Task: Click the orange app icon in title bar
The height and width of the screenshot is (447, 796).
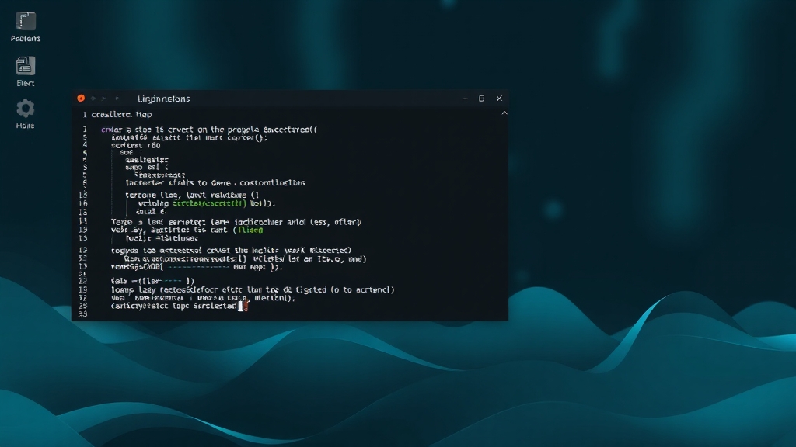Action: pyautogui.click(x=81, y=99)
